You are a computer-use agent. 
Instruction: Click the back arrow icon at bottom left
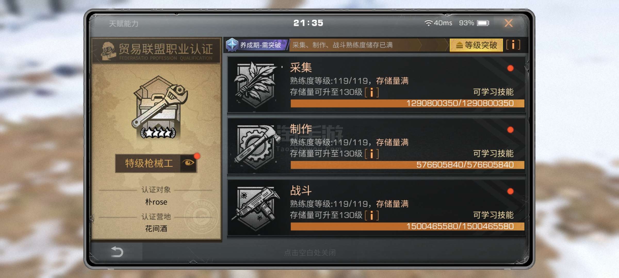[x=117, y=252]
